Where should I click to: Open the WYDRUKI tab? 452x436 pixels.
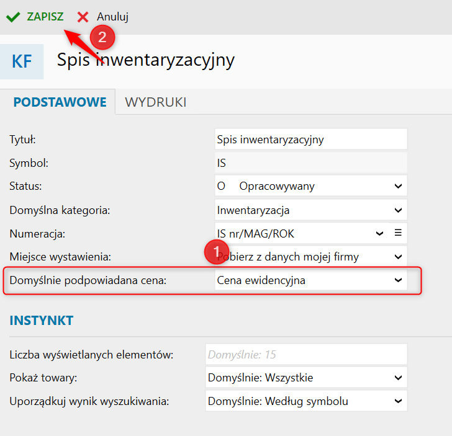(x=156, y=102)
